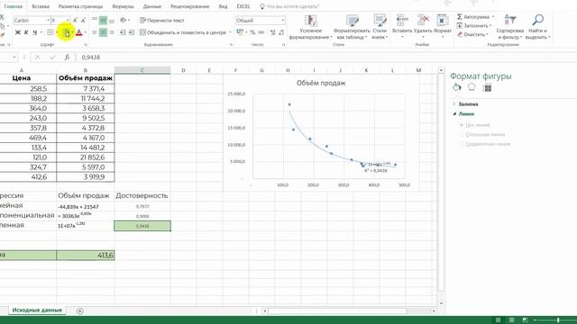
Task: Open Size & Properties tab in Формат фигуры
Action: point(487,88)
